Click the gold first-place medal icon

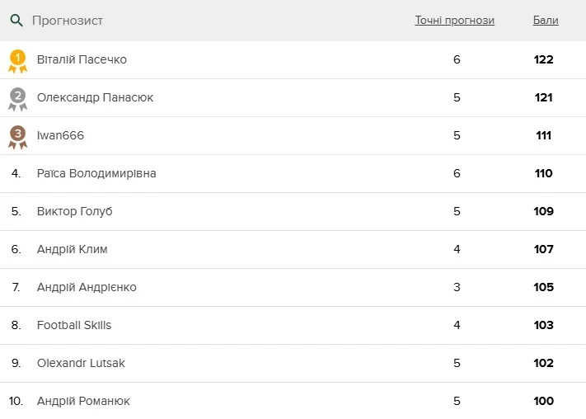(17, 59)
